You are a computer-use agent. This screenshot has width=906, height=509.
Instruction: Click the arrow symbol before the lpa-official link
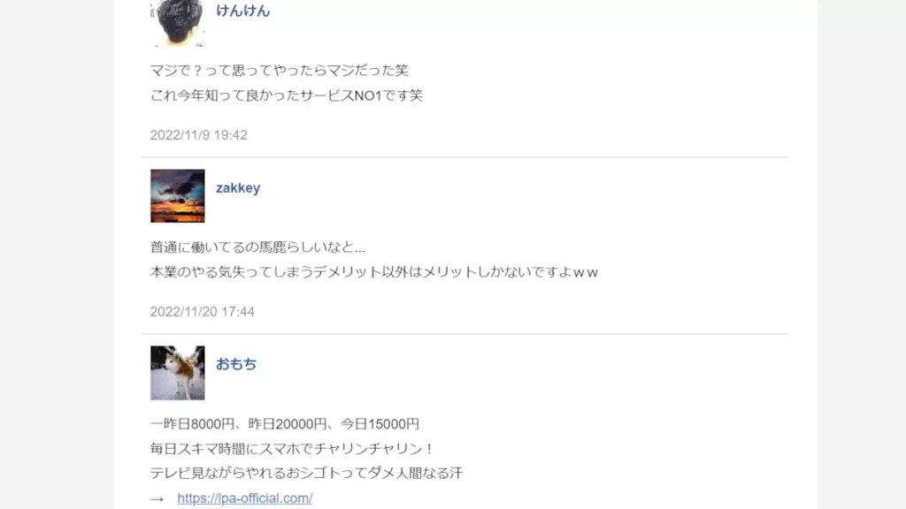157,498
